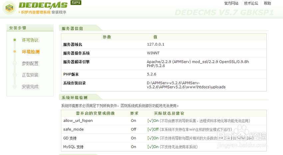Image resolution: width=283 pixels, height=155 pixels.
Task: Click the DEDECMS title text logo
Action: point(43,6)
